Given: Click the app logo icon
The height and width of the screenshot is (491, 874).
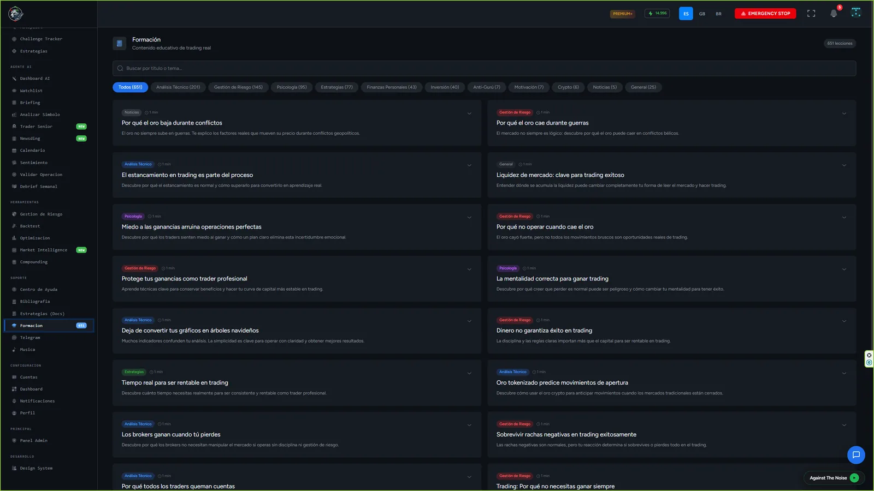Looking at the screenshot, I should tap(16, 13).
